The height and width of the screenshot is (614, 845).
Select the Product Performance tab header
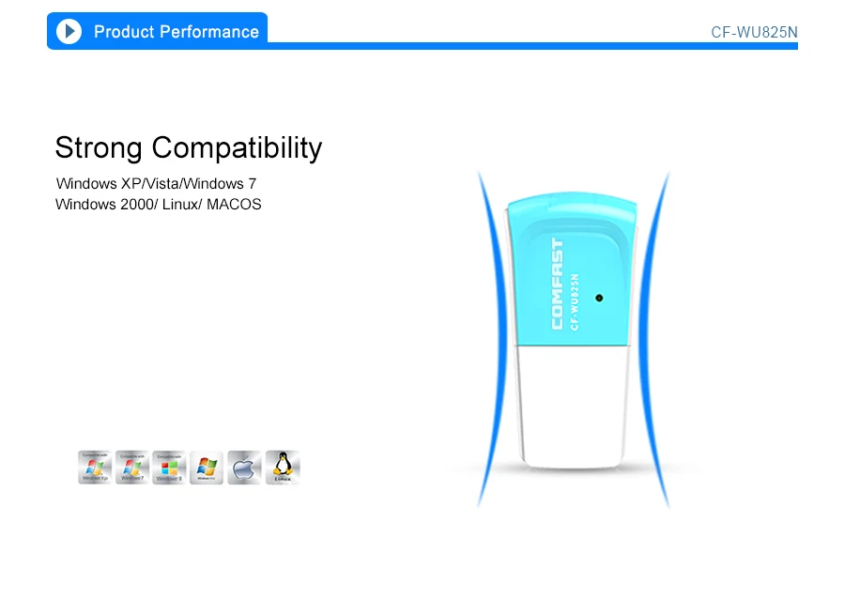click(158, 31)
